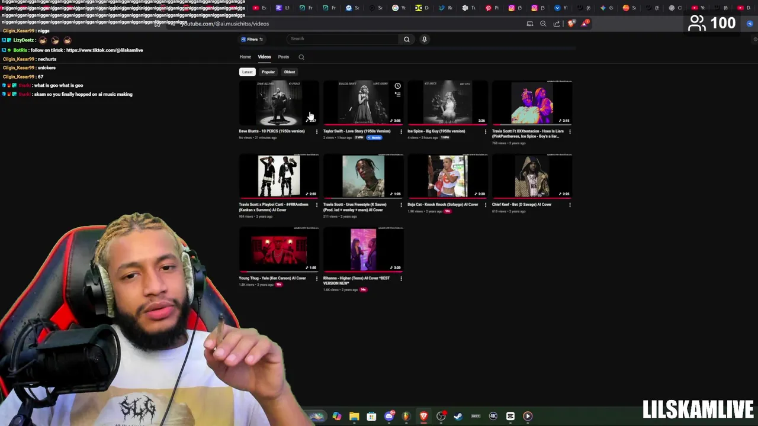This screenshot has width=758, height=426.
Task: Open options menu for Urus Freestyle video
Action: 401,205
